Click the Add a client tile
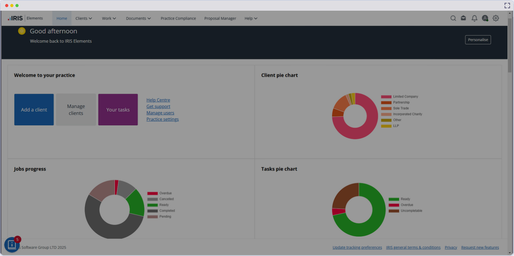 34,110
